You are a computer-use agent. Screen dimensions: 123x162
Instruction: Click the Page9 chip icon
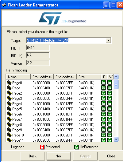coord(9,130)
